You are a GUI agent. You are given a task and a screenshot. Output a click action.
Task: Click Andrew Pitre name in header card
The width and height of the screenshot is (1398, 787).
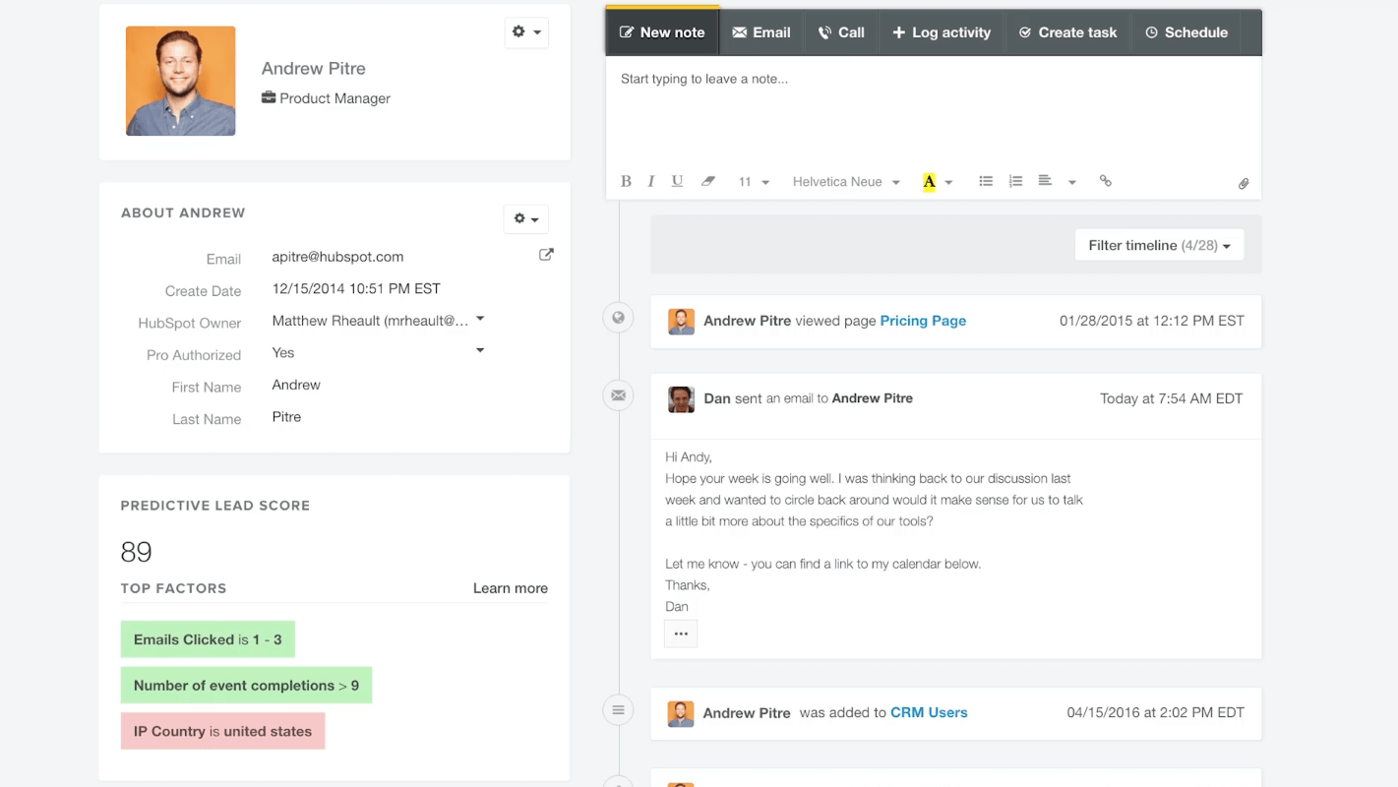[x=313, y=68]
